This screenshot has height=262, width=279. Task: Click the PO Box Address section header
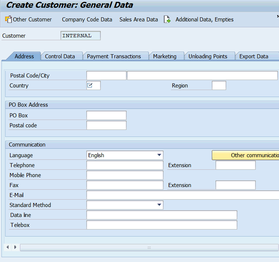point(142,105)
